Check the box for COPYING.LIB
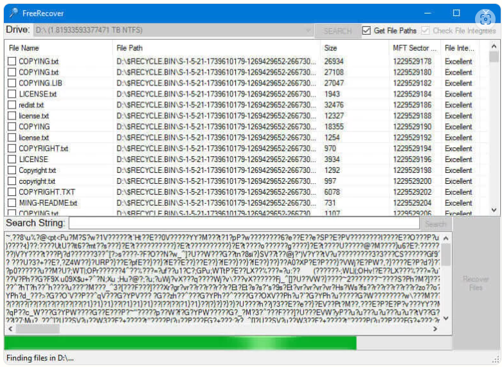 pos(12,83)
